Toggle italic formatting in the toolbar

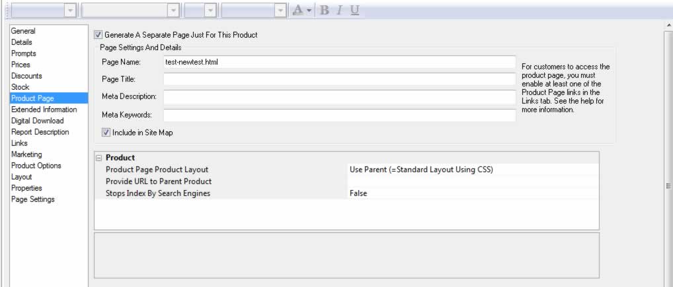pos(339,11)
